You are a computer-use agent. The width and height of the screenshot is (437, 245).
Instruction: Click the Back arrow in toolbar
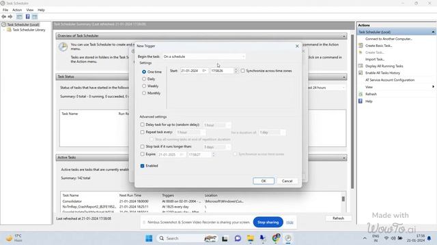click(4, 16)
